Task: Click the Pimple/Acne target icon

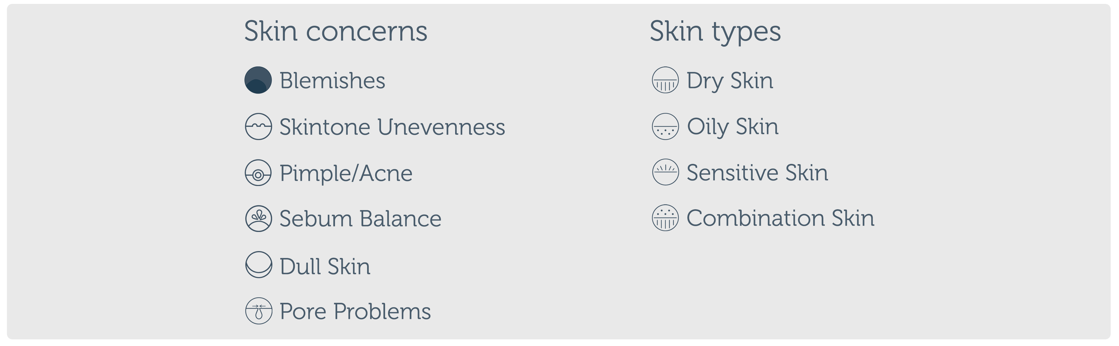Action: click(x=259, y=173)
